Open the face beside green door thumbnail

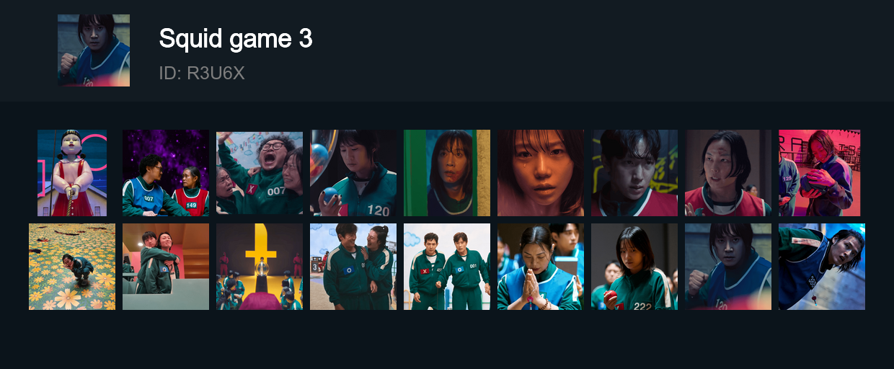coord(447,173)
